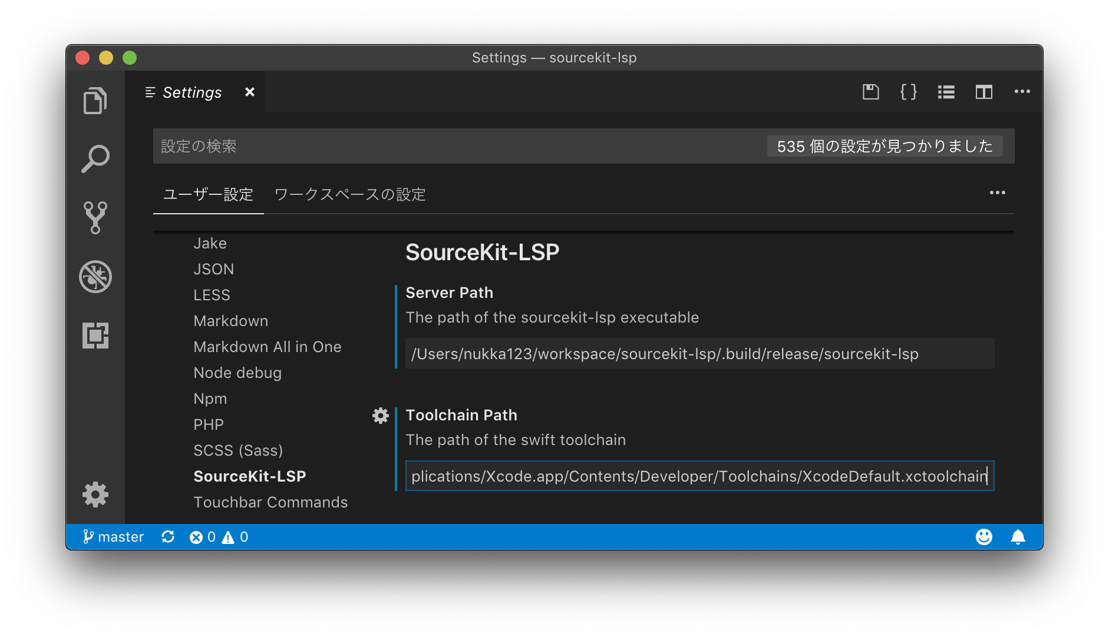Open the Extensions view
Image resolution: width=1109 pixels, height=637 pixels.
[x=95, y=334]
